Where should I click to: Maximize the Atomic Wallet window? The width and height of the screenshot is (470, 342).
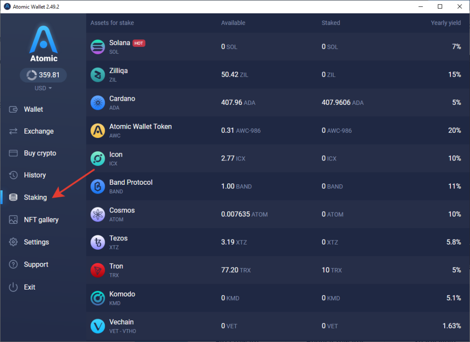(x=440, y=6)
